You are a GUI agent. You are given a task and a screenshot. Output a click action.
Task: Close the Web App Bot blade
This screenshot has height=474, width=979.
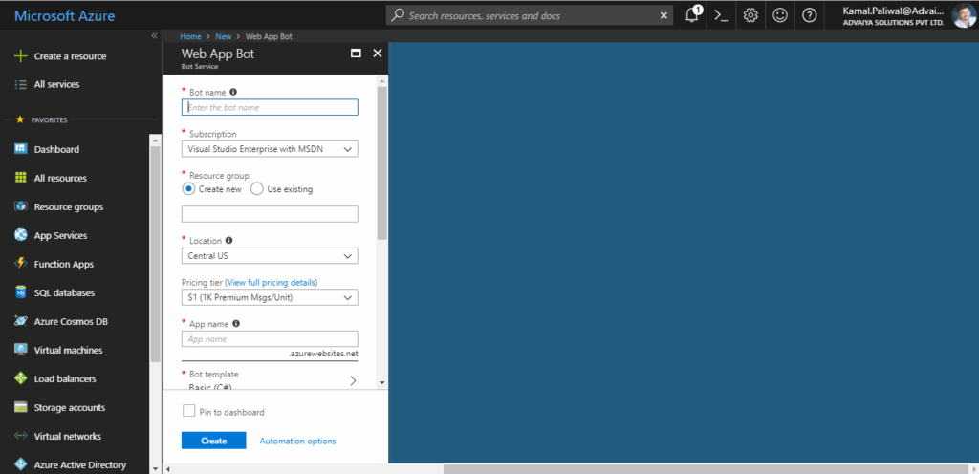377,54
